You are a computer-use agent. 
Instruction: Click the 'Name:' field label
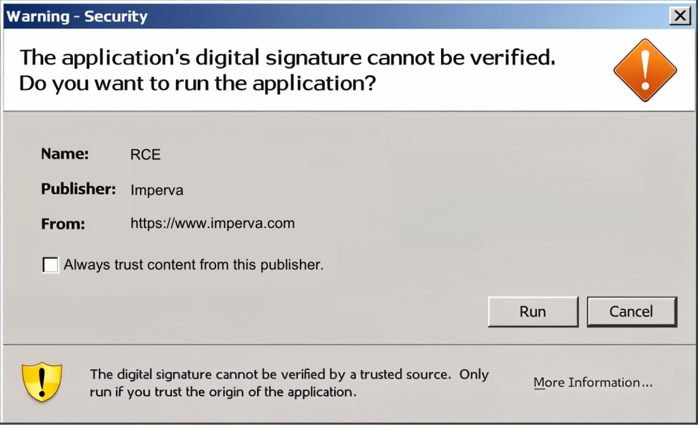pos(65,154)
